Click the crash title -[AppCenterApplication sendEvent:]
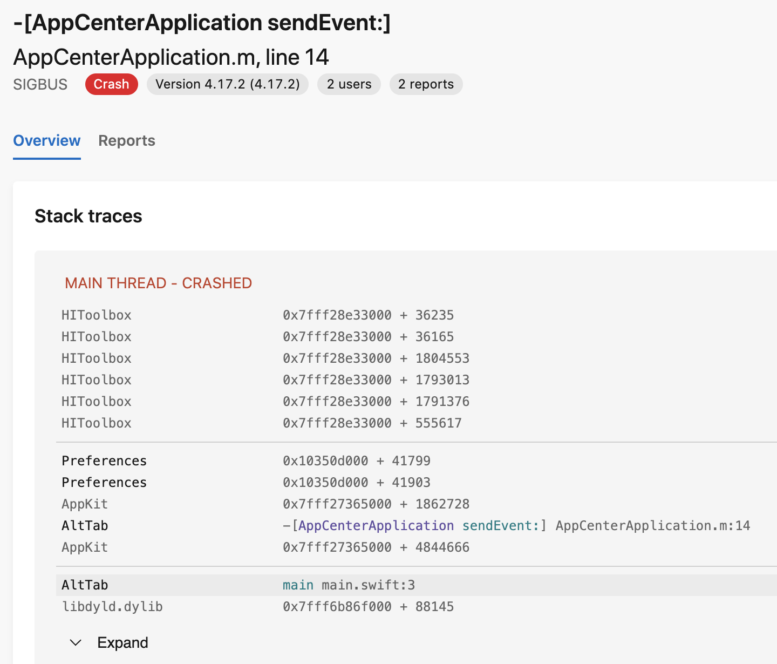The width and height of the screenshot is (777, 664). [203, 23]
